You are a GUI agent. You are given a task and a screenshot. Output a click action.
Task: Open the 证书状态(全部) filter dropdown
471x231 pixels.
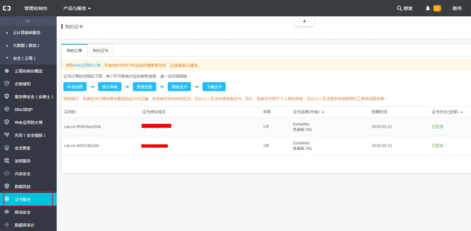click(x=447, y=112)
